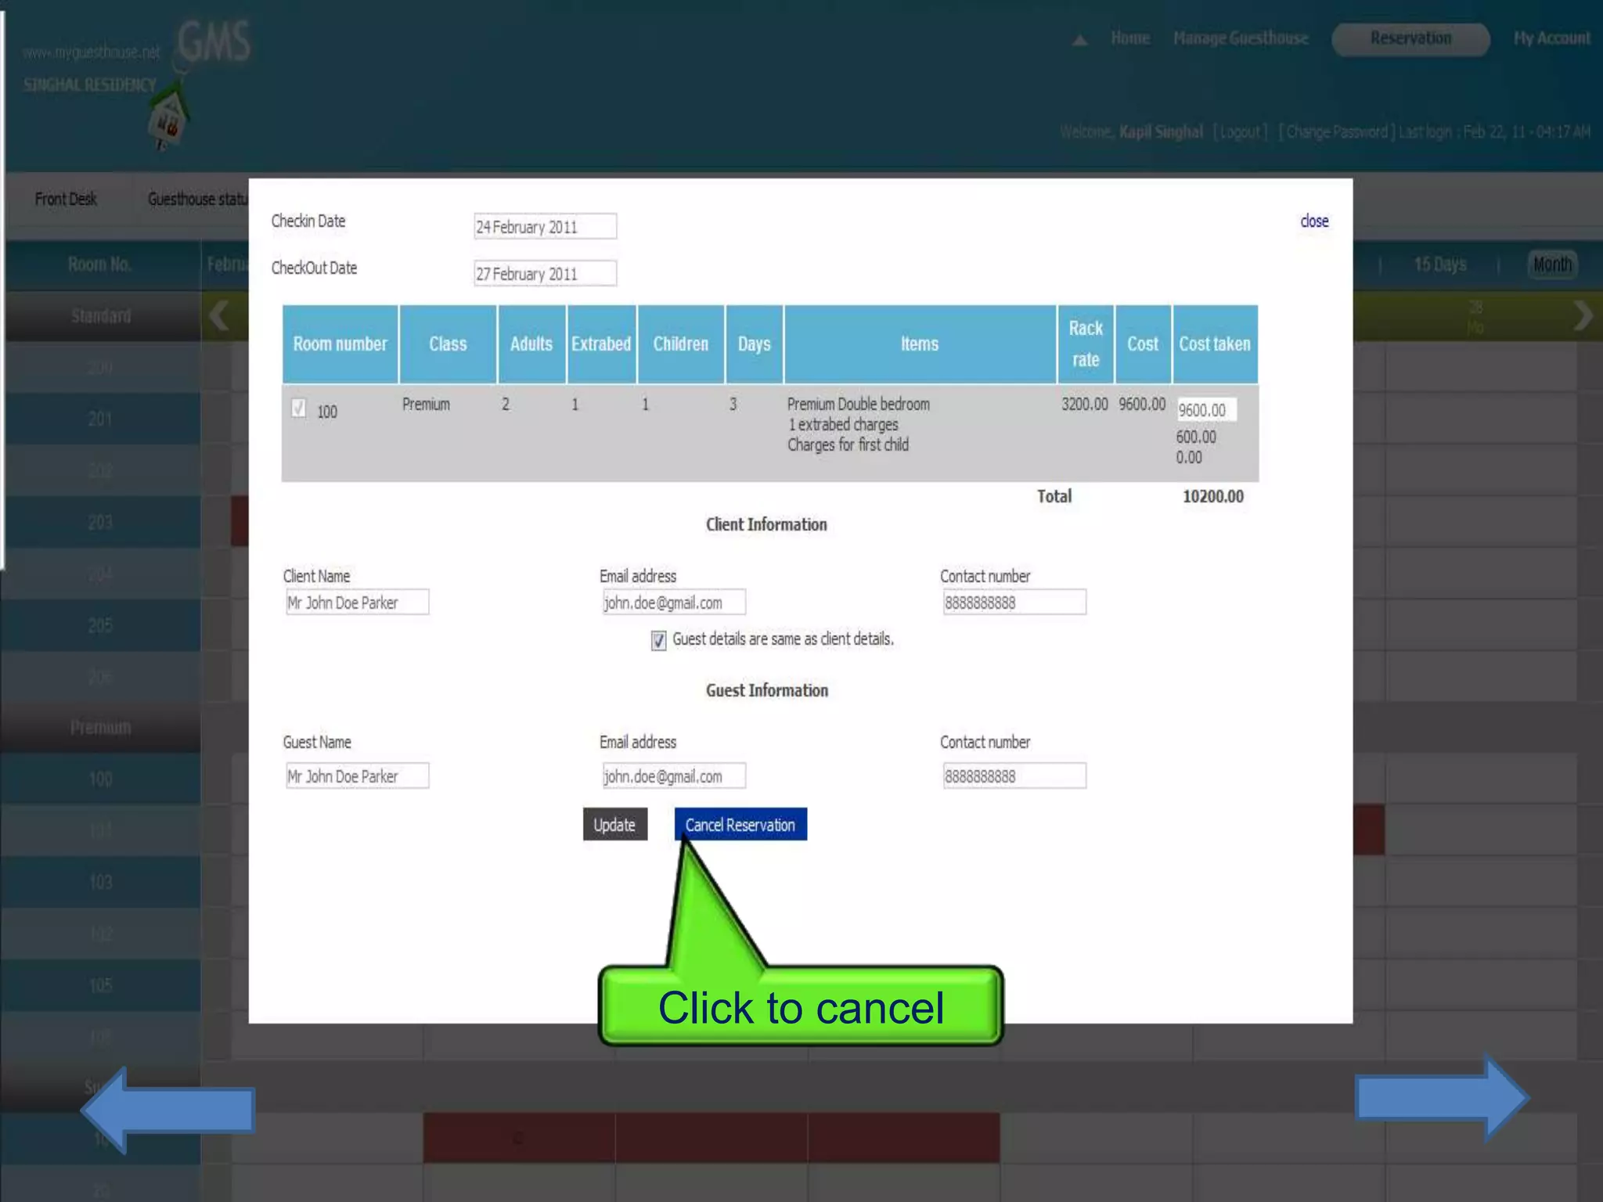This screenshot has width=1603, height=1202.
Task: Close the reservation dialog via close link
Action: pyautogui.click(x=1314, y=221)
